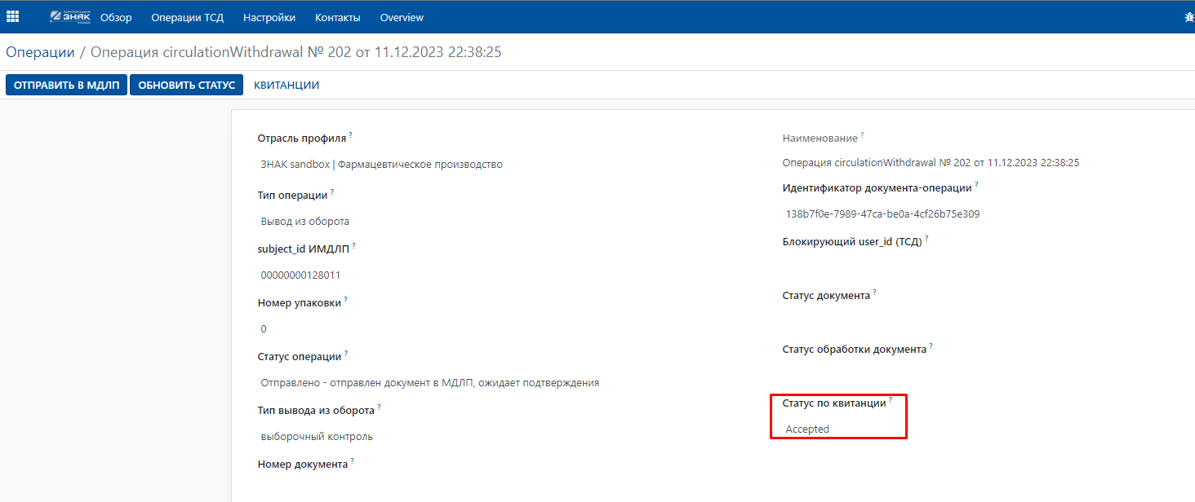Click breadcrumb title Операция circulationWithdrawal № 202

295,52
